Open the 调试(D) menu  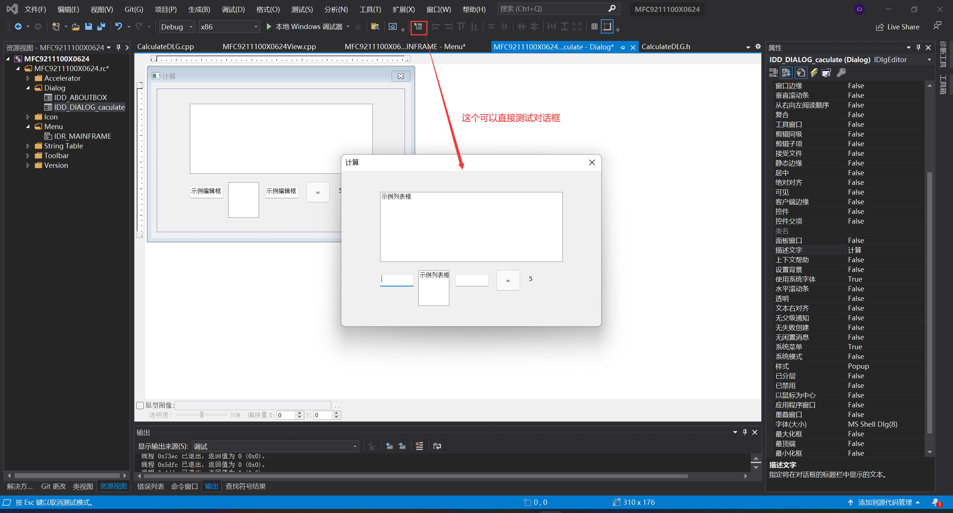(233, 9)
